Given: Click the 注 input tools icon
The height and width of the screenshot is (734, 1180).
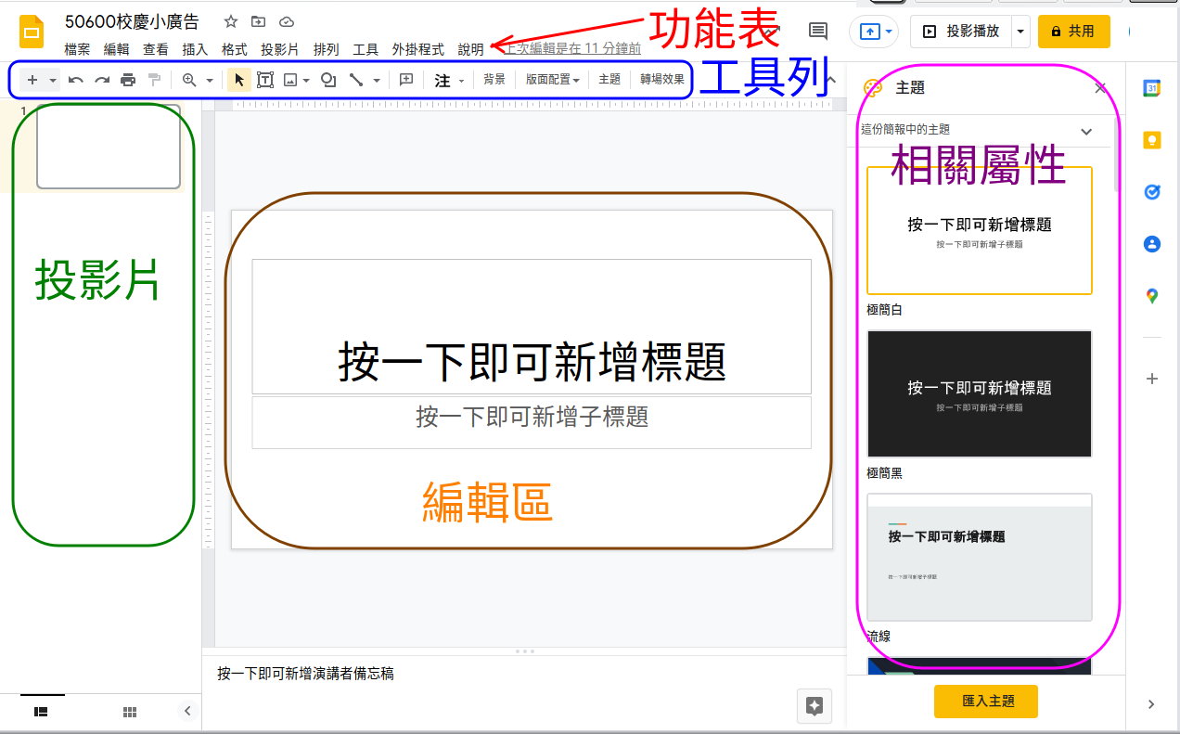Looking at the screenshot, I should (x=442, y=81).
